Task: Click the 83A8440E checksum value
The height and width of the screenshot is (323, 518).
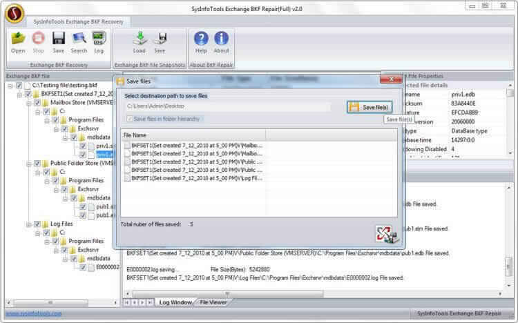Action: coord(463,104)
